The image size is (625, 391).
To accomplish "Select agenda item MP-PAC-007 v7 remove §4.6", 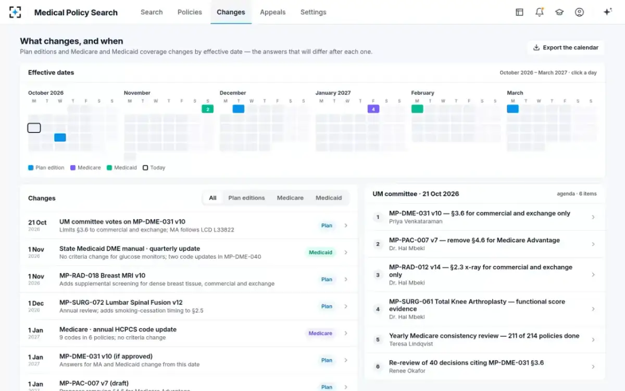I will pyautogui.click(x=485, y=244).
